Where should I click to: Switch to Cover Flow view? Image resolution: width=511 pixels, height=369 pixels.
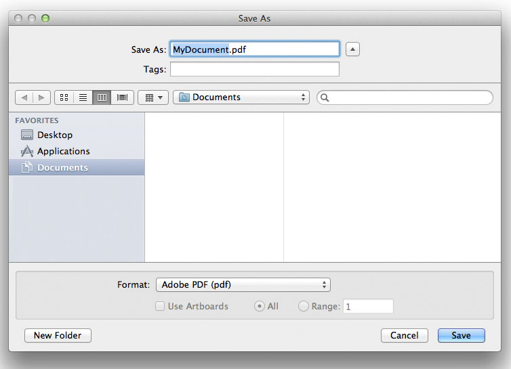coord(122,97)
